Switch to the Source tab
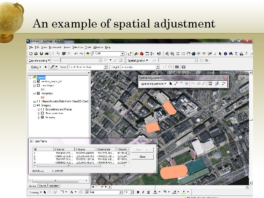The width and height of the screenshot is (264, 198). point(43,186)
